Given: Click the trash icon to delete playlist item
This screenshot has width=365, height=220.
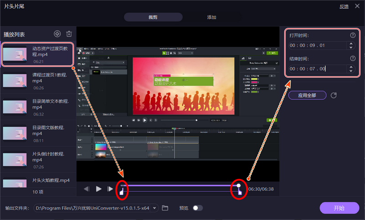Looking at the screenshot, I should pyautogui.click(x=69, y=34).
